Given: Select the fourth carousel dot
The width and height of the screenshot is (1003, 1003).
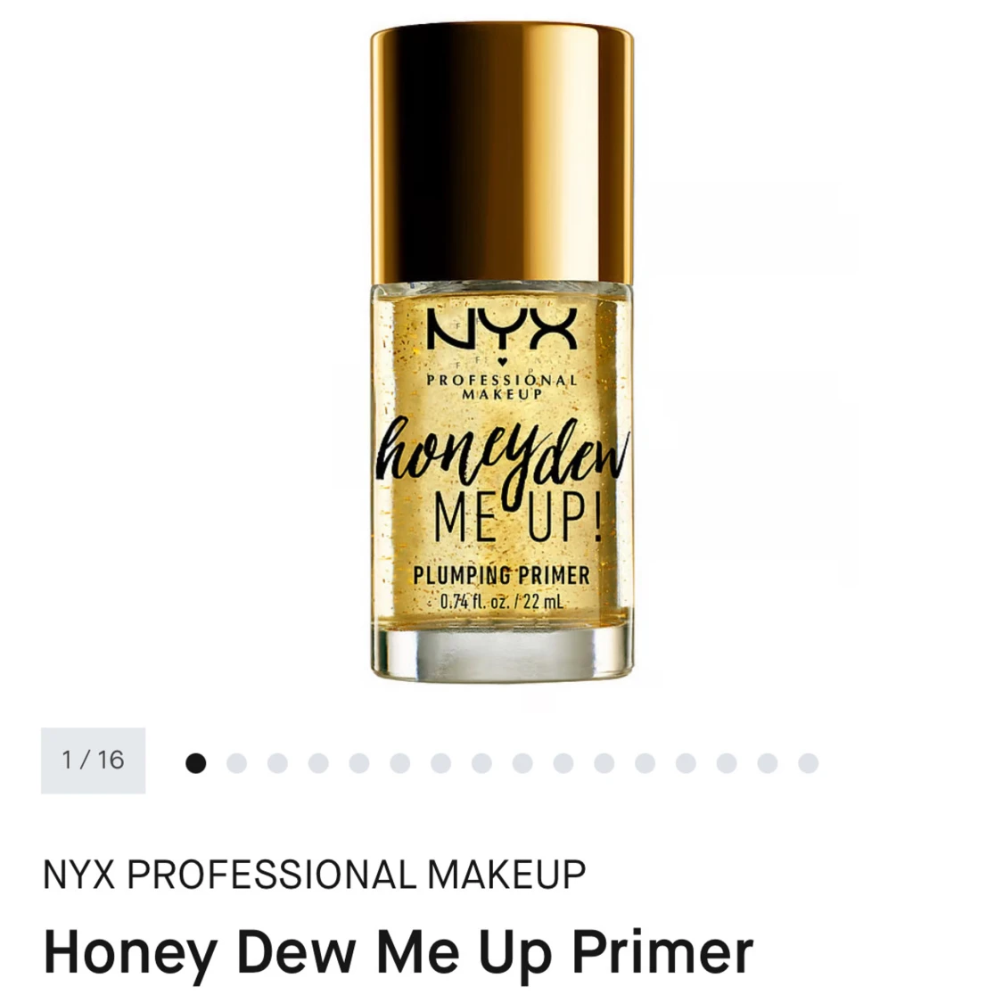Looking at the screenshot, I should (x=318, y=763).
